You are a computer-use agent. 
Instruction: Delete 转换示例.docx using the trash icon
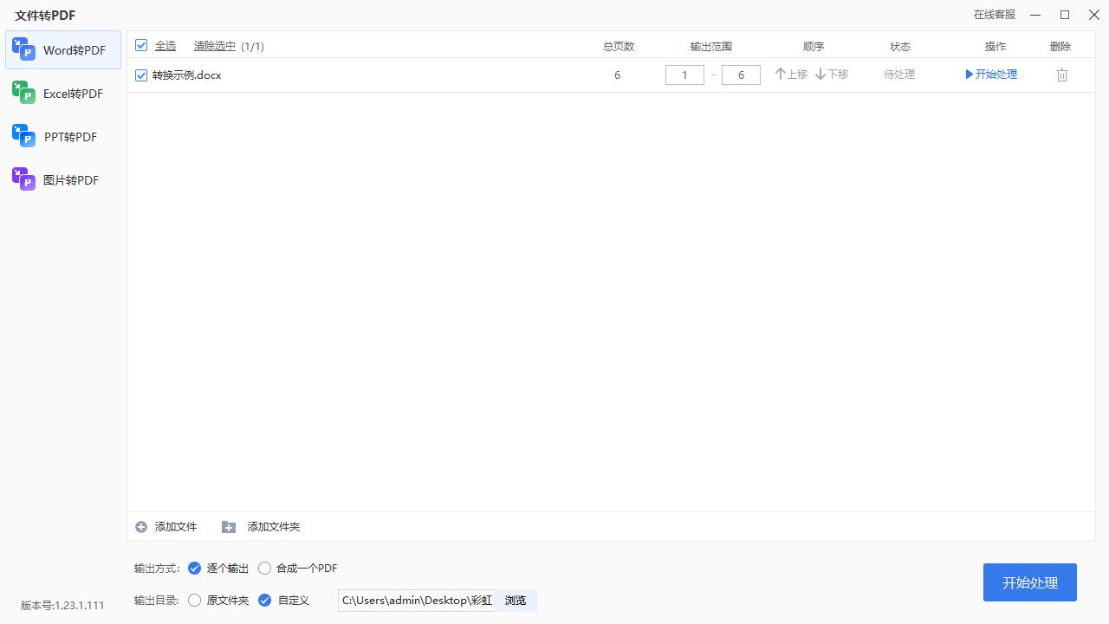tap(1061, 75)
